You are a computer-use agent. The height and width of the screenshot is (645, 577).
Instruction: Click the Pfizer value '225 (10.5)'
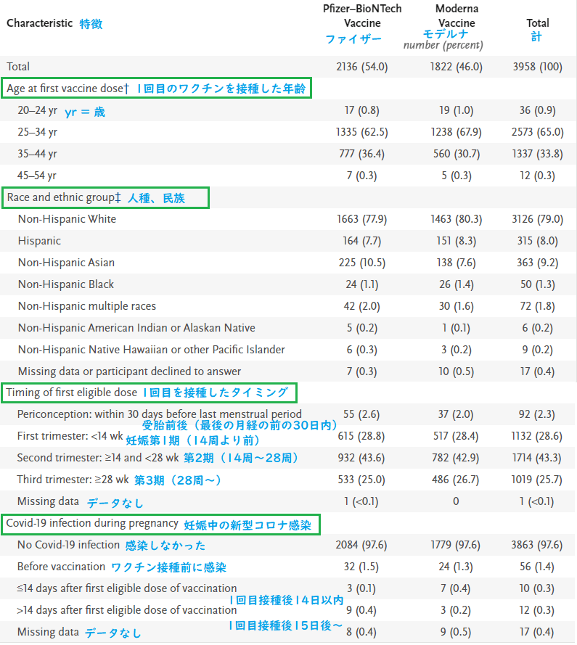[x=362, y=263]
